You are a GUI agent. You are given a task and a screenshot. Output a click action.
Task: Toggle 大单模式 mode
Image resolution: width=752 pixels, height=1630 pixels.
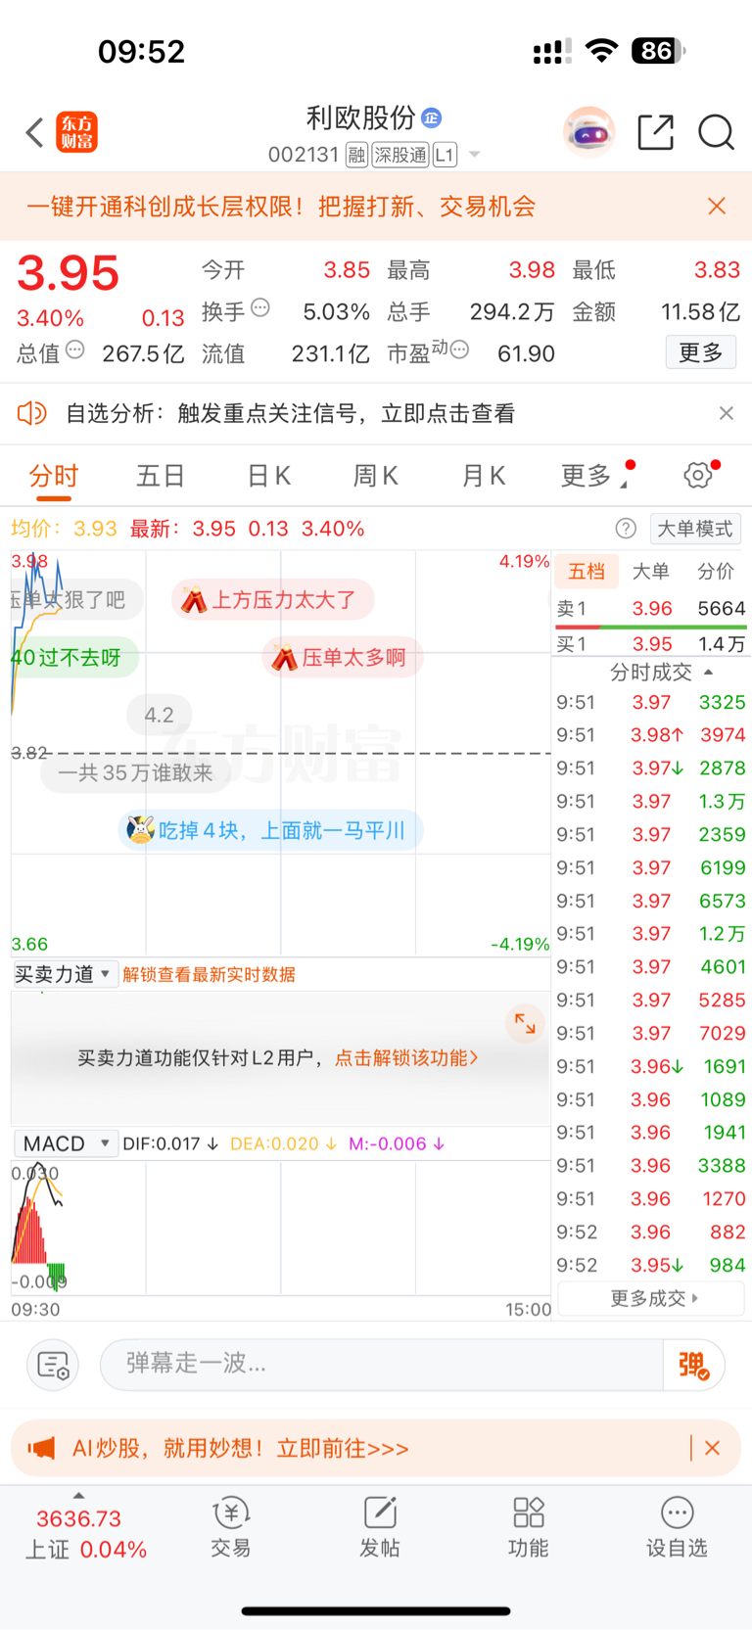(695, 529)
